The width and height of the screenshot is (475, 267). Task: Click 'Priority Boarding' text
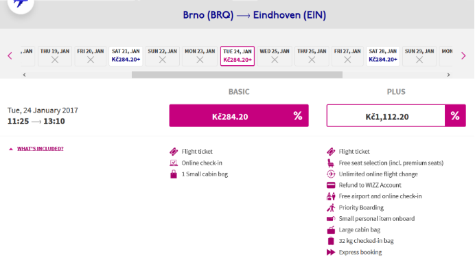click(361, 207)
